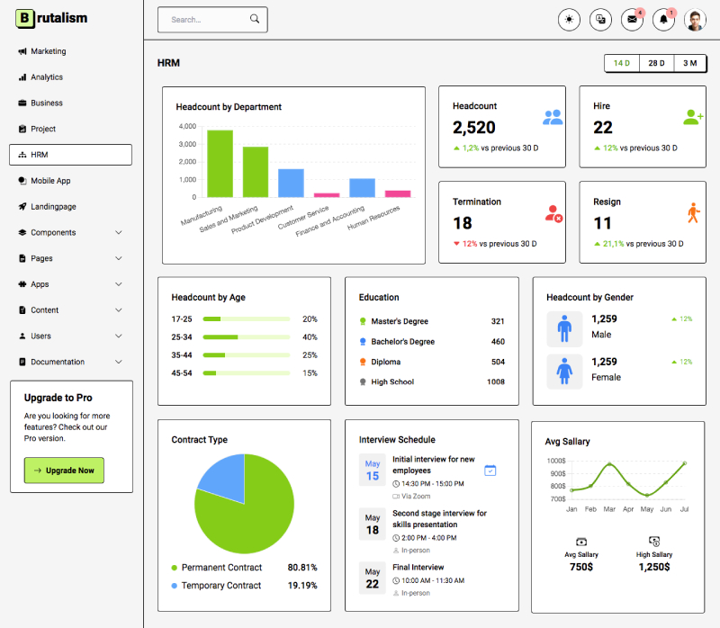Click the Brutalism logo link

pyautogui.click(x=51, y=18)
